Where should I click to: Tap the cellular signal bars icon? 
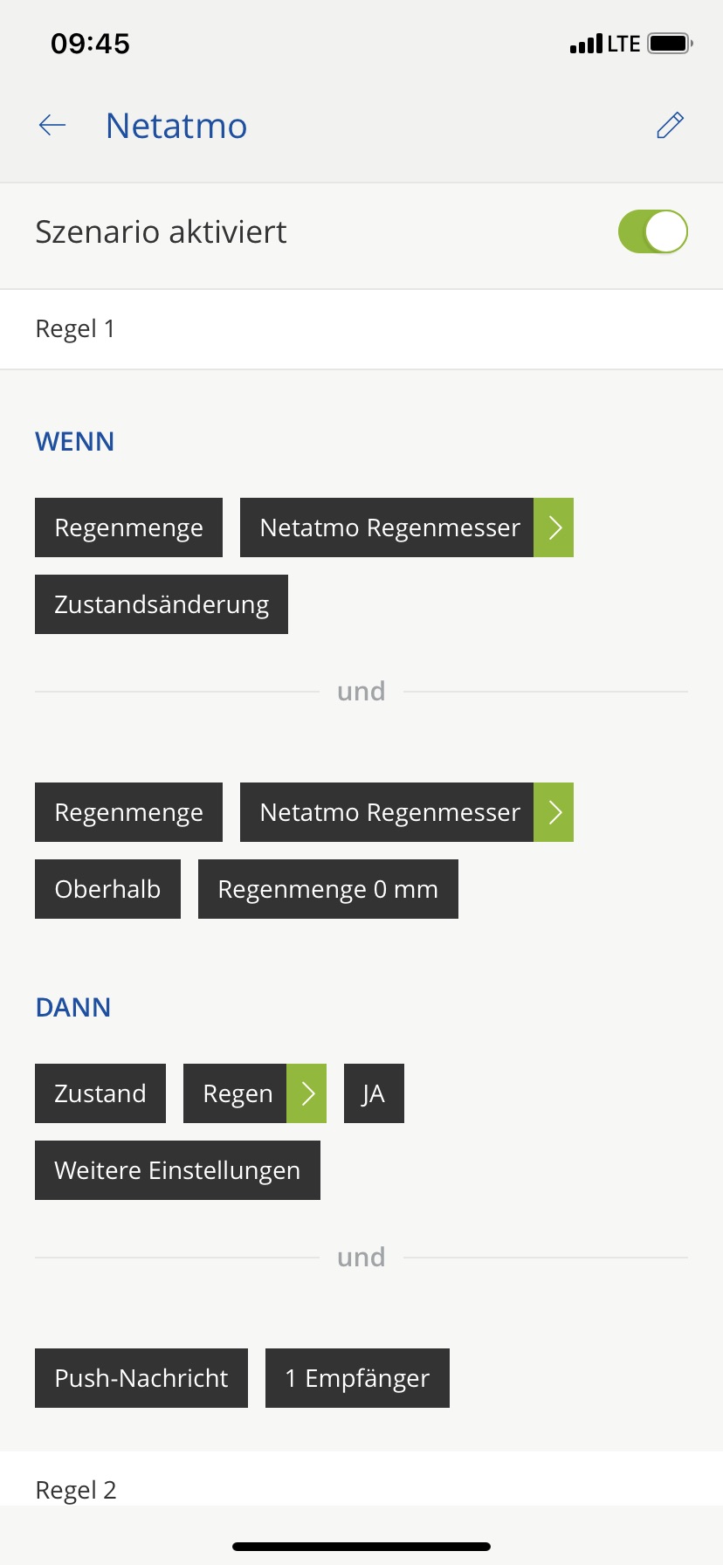586,44
